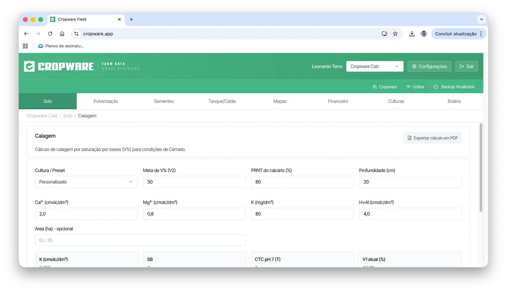507x292 pixels.
Task: Click the K (cmolc/dm³) result card
Action: pyautogui.click(x=87, y=260)
